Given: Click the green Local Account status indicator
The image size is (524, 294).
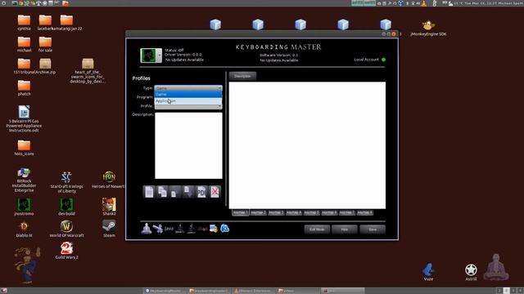Looking at the screenshot, I should (x=383, y=60).
